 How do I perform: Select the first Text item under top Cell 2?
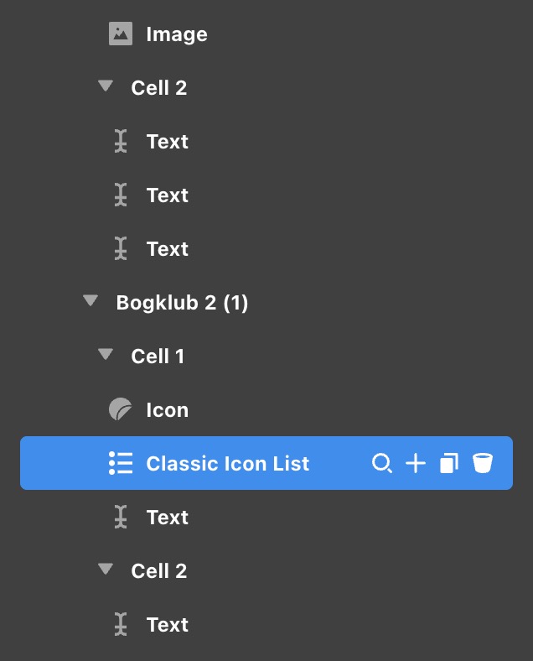(168, 142)
